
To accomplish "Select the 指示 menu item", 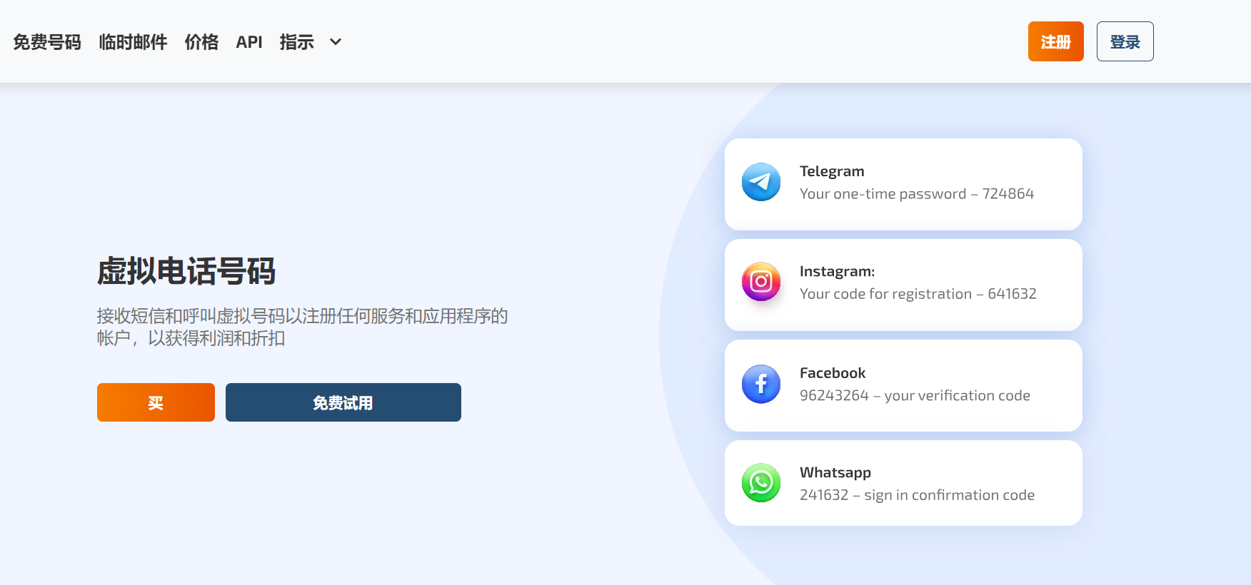I will pyautogui.click(x=297, y=42).
